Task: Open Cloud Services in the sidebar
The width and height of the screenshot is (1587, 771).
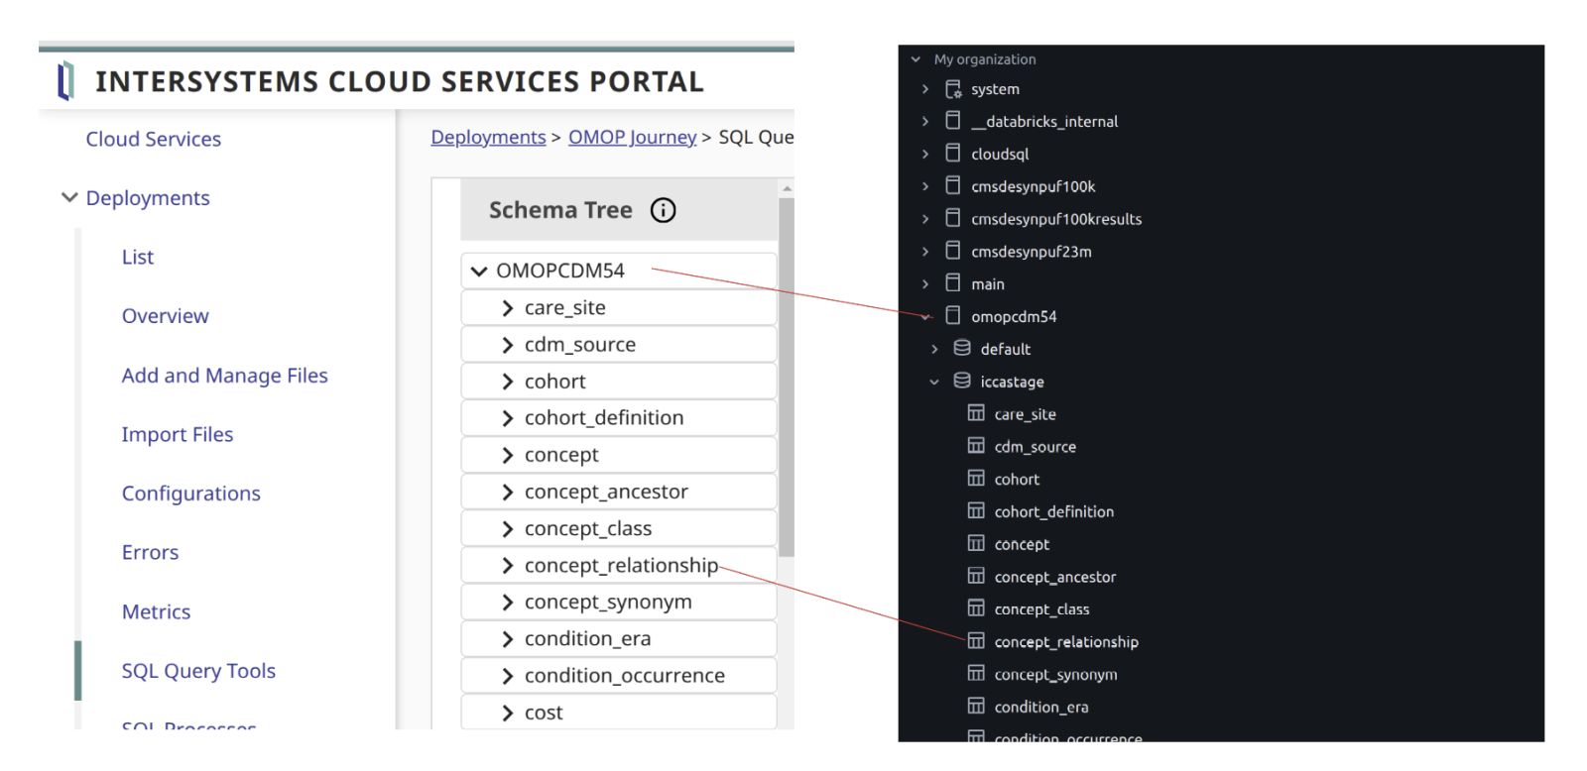Action: (154, 139)
